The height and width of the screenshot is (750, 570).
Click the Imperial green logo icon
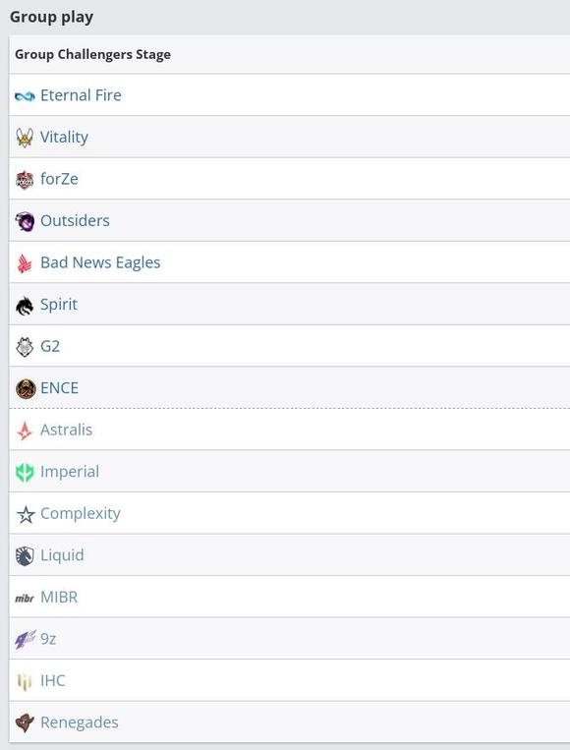pos(25,472)
